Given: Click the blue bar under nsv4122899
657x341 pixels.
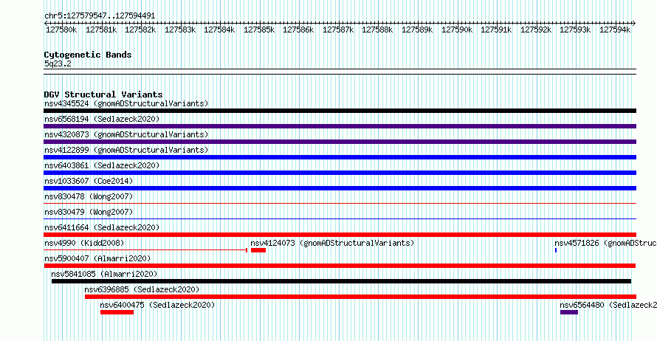Looking at the screenshot, I should [x=340, y=157].
